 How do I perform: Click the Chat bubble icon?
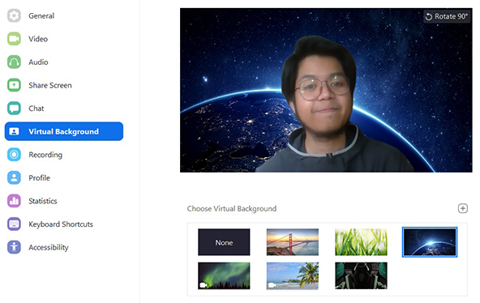pyautogui.click(x=14, y=109)
